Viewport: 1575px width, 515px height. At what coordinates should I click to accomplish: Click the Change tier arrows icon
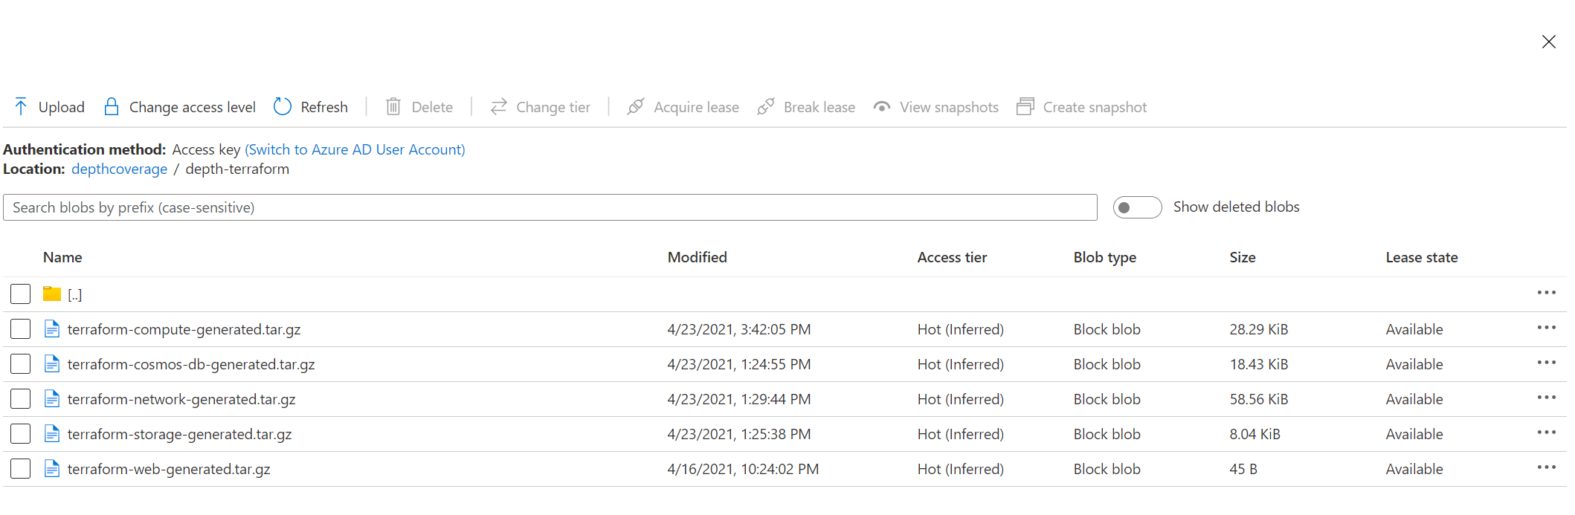point(498,107)
